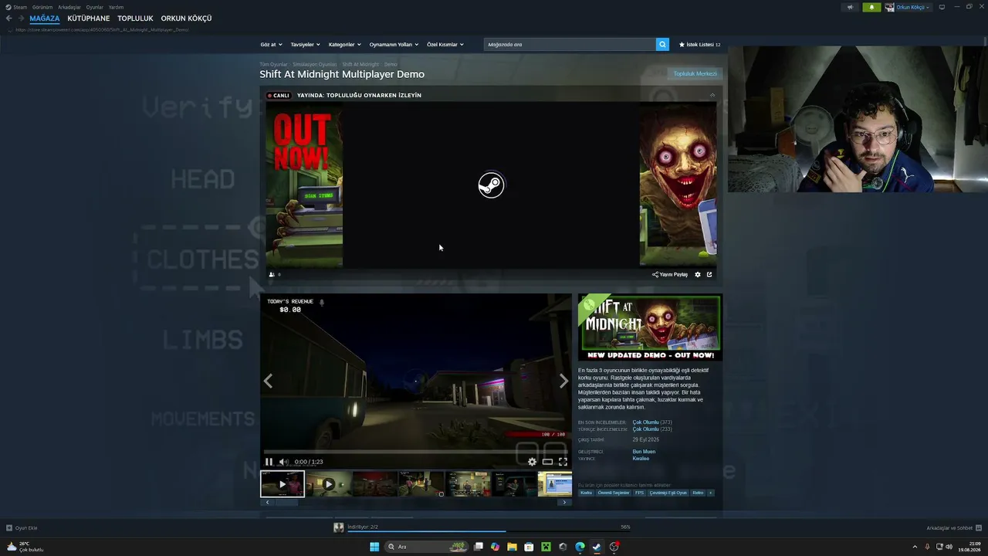Open the Orkun Kökçü account dropdown
The width and height of the screenshot is (988, 556).
click(x=908, y=7)
